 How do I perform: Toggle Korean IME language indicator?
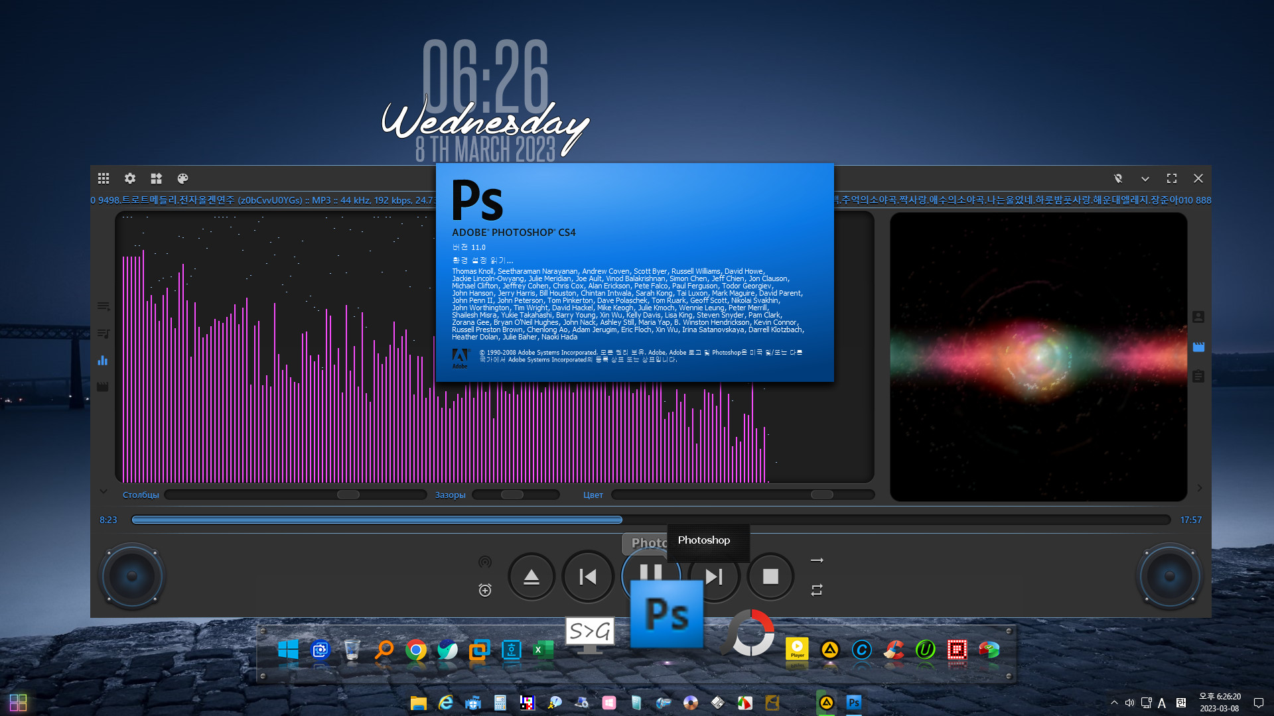(x=1181, y=703)
